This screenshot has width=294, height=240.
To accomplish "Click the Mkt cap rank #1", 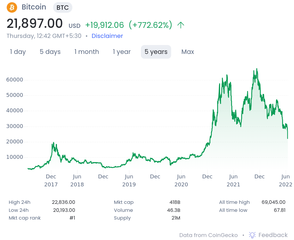I will point(72,218).
